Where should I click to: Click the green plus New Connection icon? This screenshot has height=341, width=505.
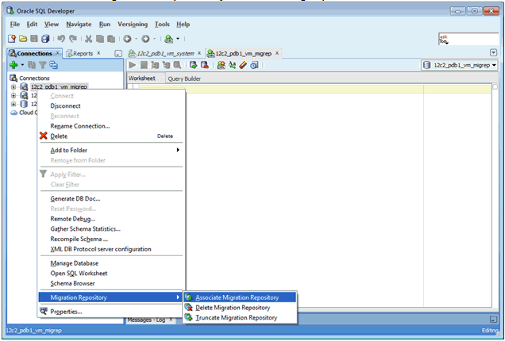tap(13, 65)
